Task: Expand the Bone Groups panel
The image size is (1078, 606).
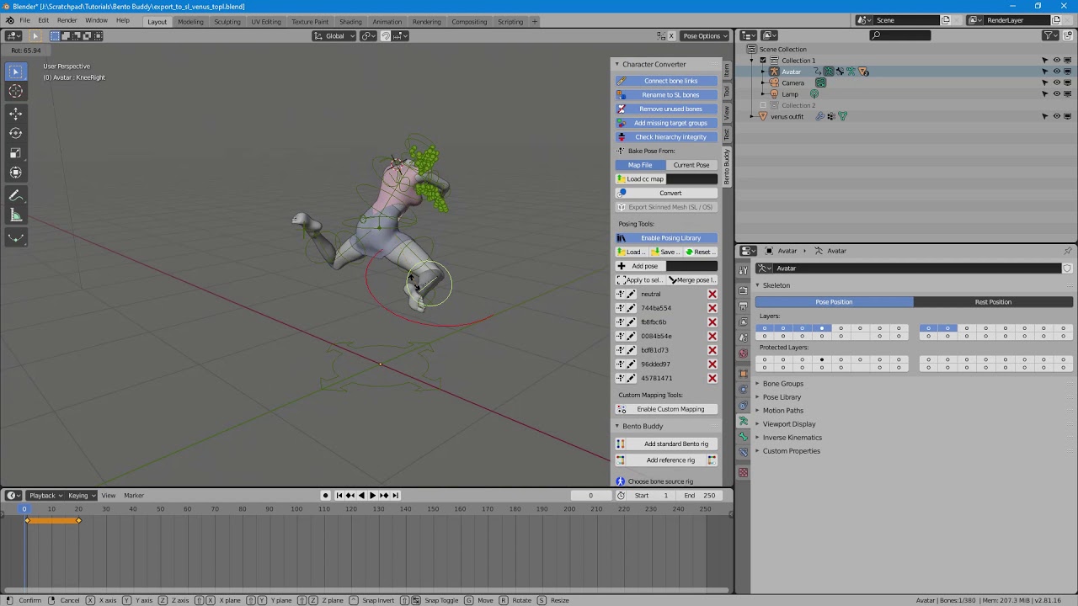Action: [x=782, y=384]
